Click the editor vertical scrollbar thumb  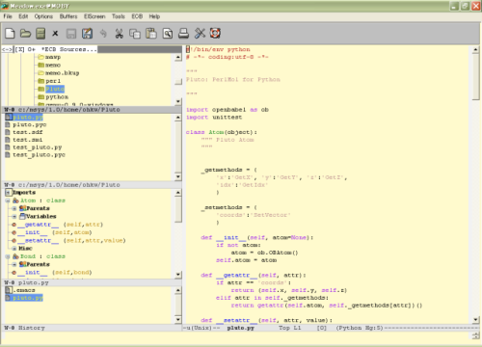click(x=476, y=76)
